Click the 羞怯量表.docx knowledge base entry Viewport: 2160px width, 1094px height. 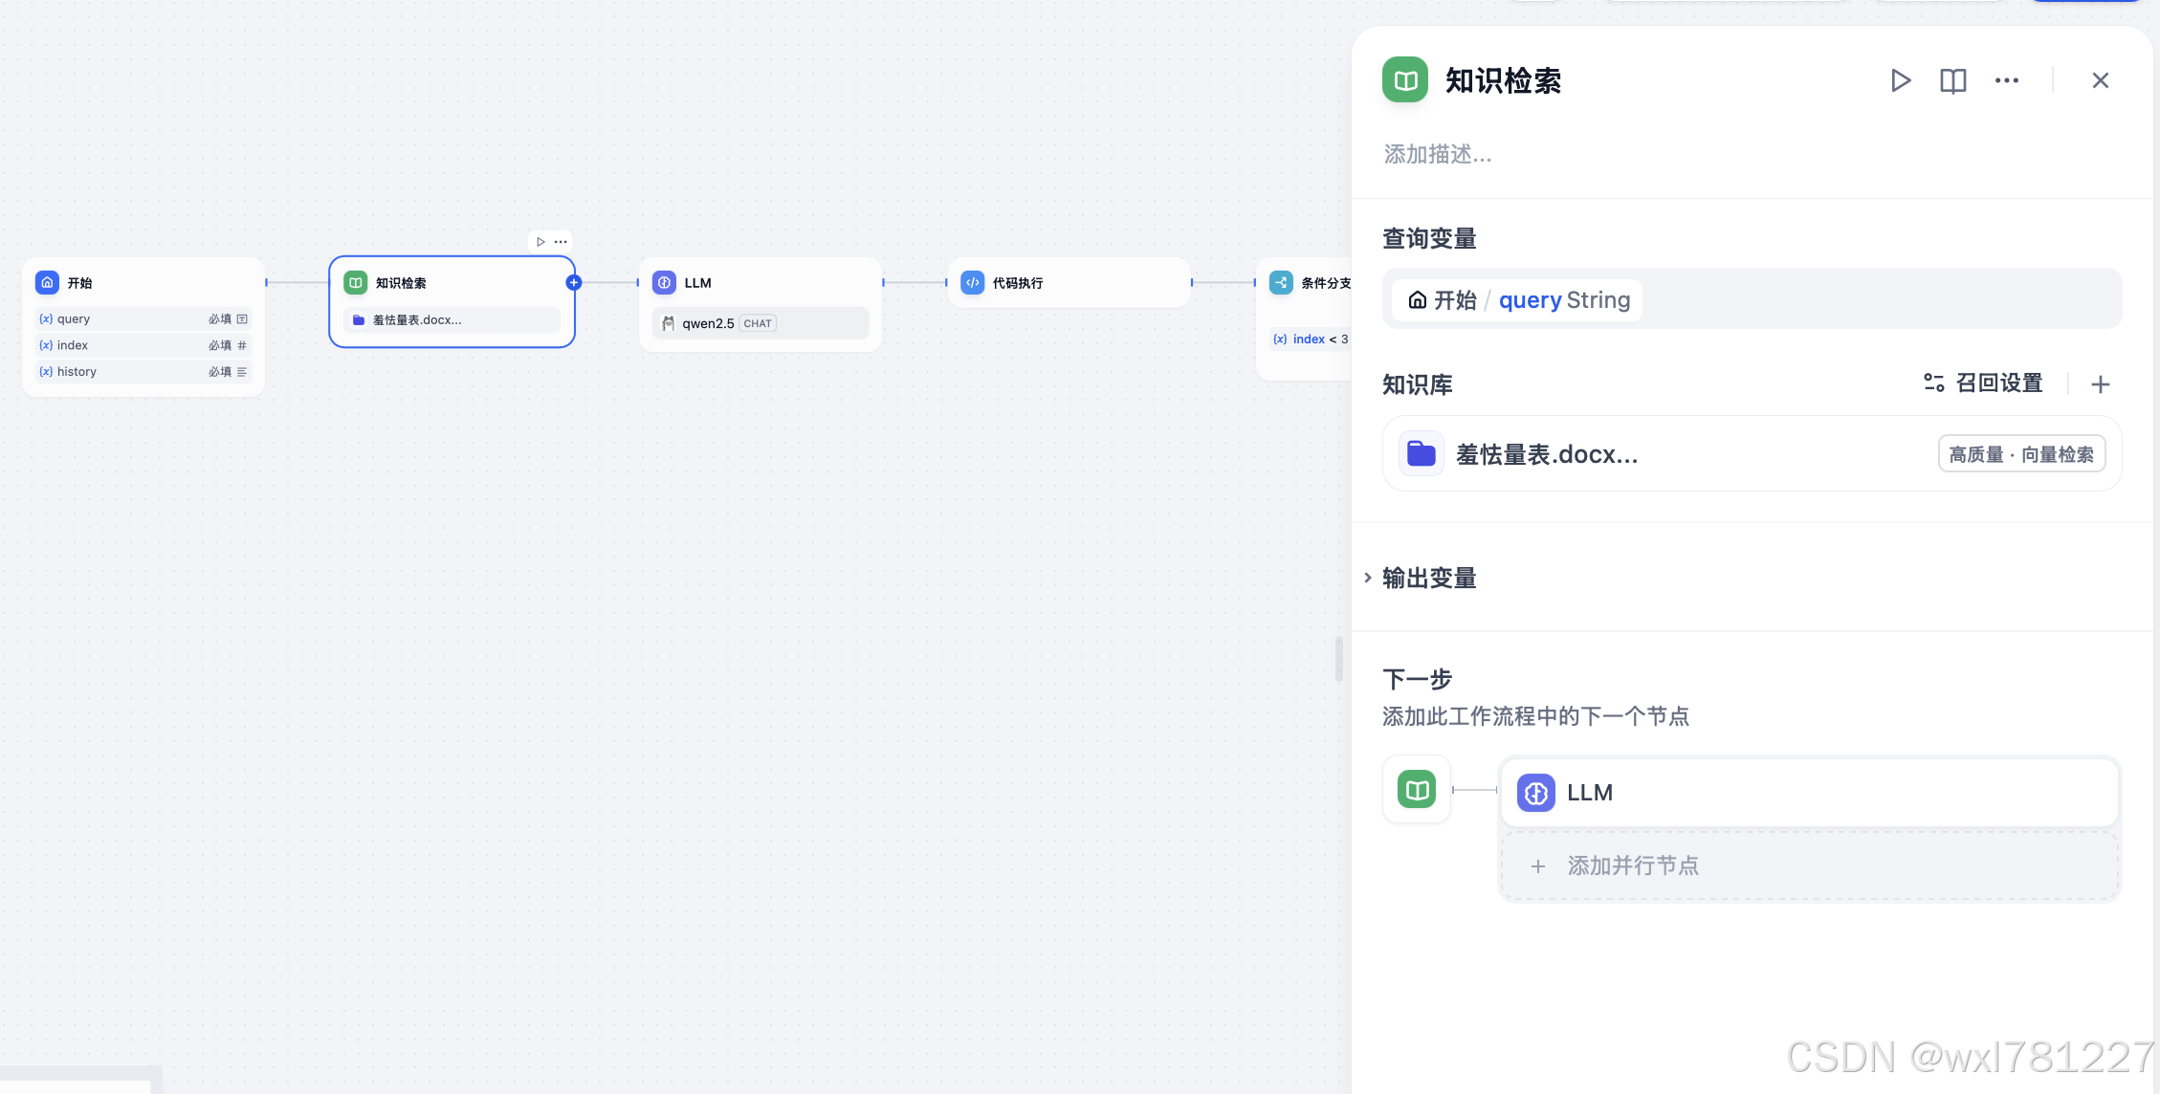click(1752, 454)
